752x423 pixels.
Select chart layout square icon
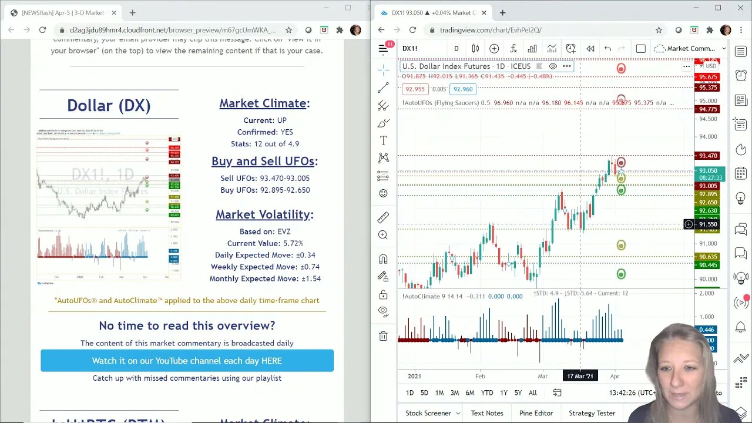[640, 49]
